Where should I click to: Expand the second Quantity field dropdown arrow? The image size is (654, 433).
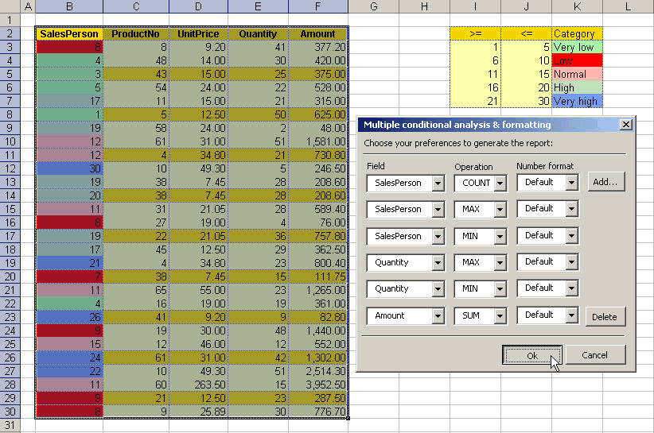(438, 289)
